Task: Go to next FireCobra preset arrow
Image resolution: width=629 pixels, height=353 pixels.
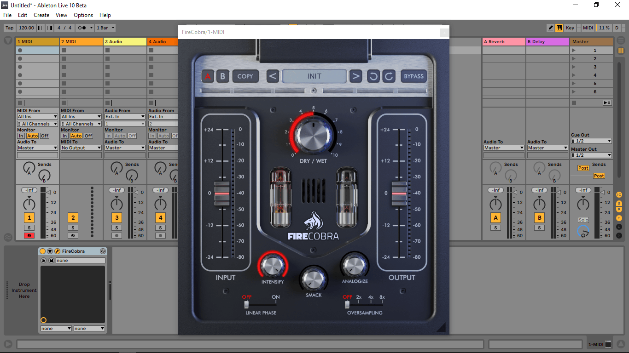Action: 355,76
